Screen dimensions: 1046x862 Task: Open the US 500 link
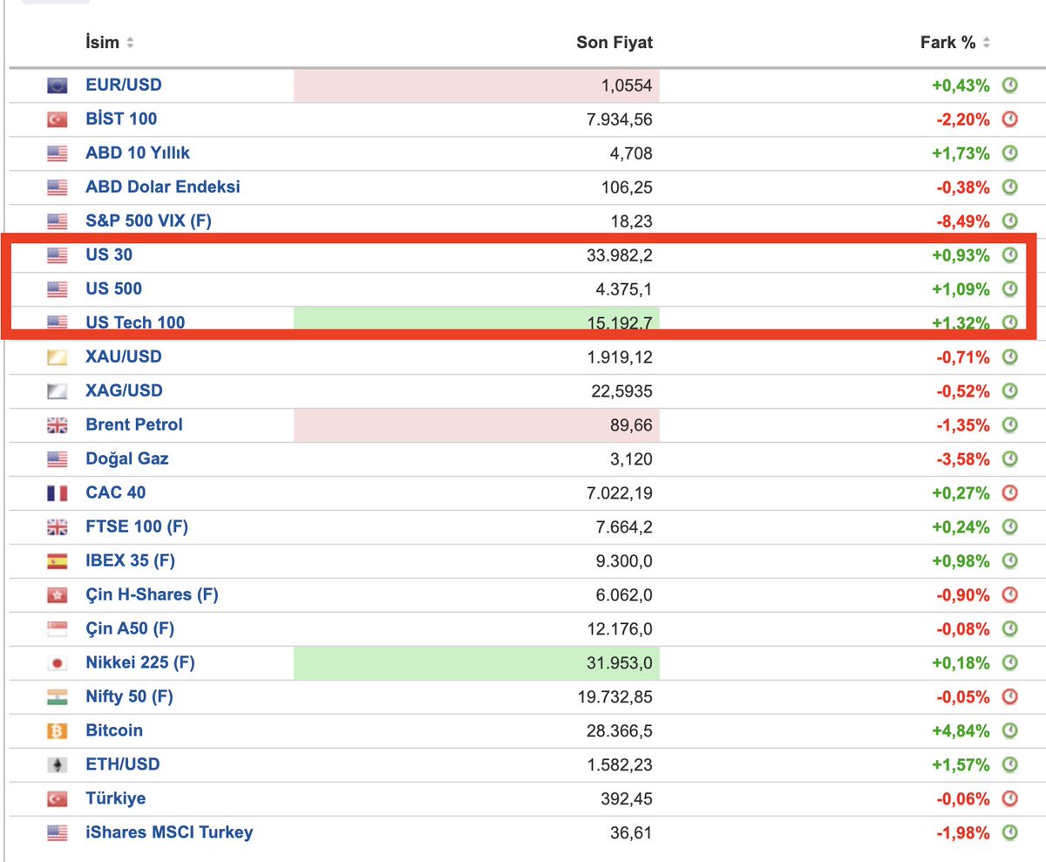click(x=113, y=289)
